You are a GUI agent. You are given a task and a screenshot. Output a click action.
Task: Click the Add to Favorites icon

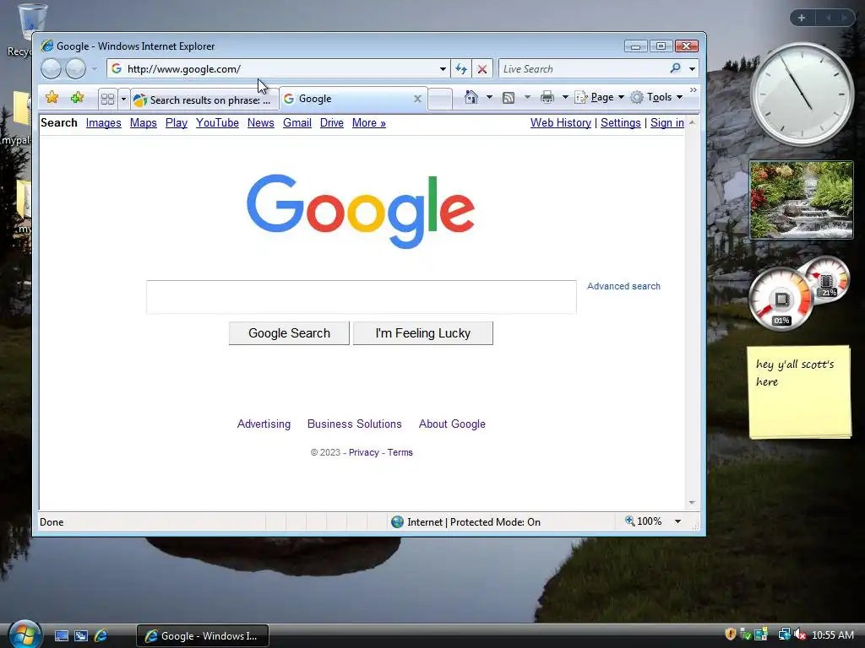pos(77,98)
